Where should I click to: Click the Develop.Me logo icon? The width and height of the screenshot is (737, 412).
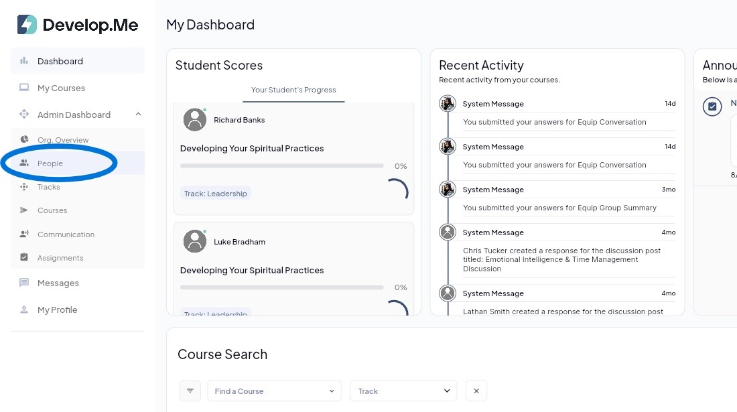click(27, 25)
